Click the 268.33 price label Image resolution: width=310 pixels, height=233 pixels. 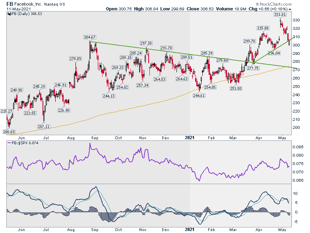coord(118,68)
